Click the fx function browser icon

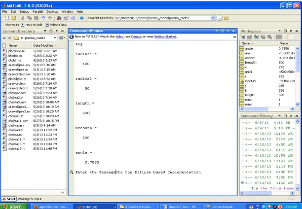point(72,172)
